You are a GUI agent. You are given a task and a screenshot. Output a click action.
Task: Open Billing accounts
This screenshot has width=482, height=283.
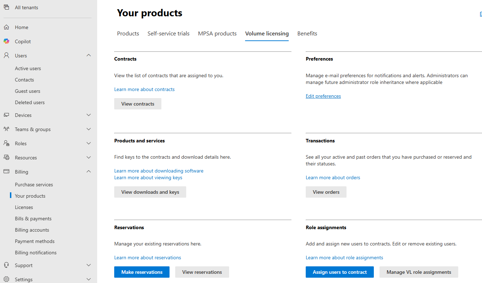[32, 230]
